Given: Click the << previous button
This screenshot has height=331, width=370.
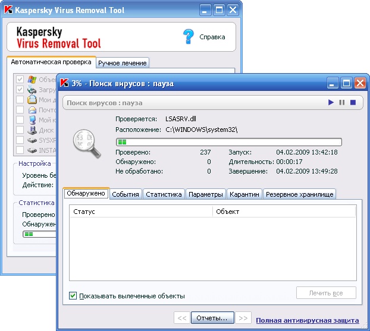Looking at the screenshot, I should pos(182,318).
